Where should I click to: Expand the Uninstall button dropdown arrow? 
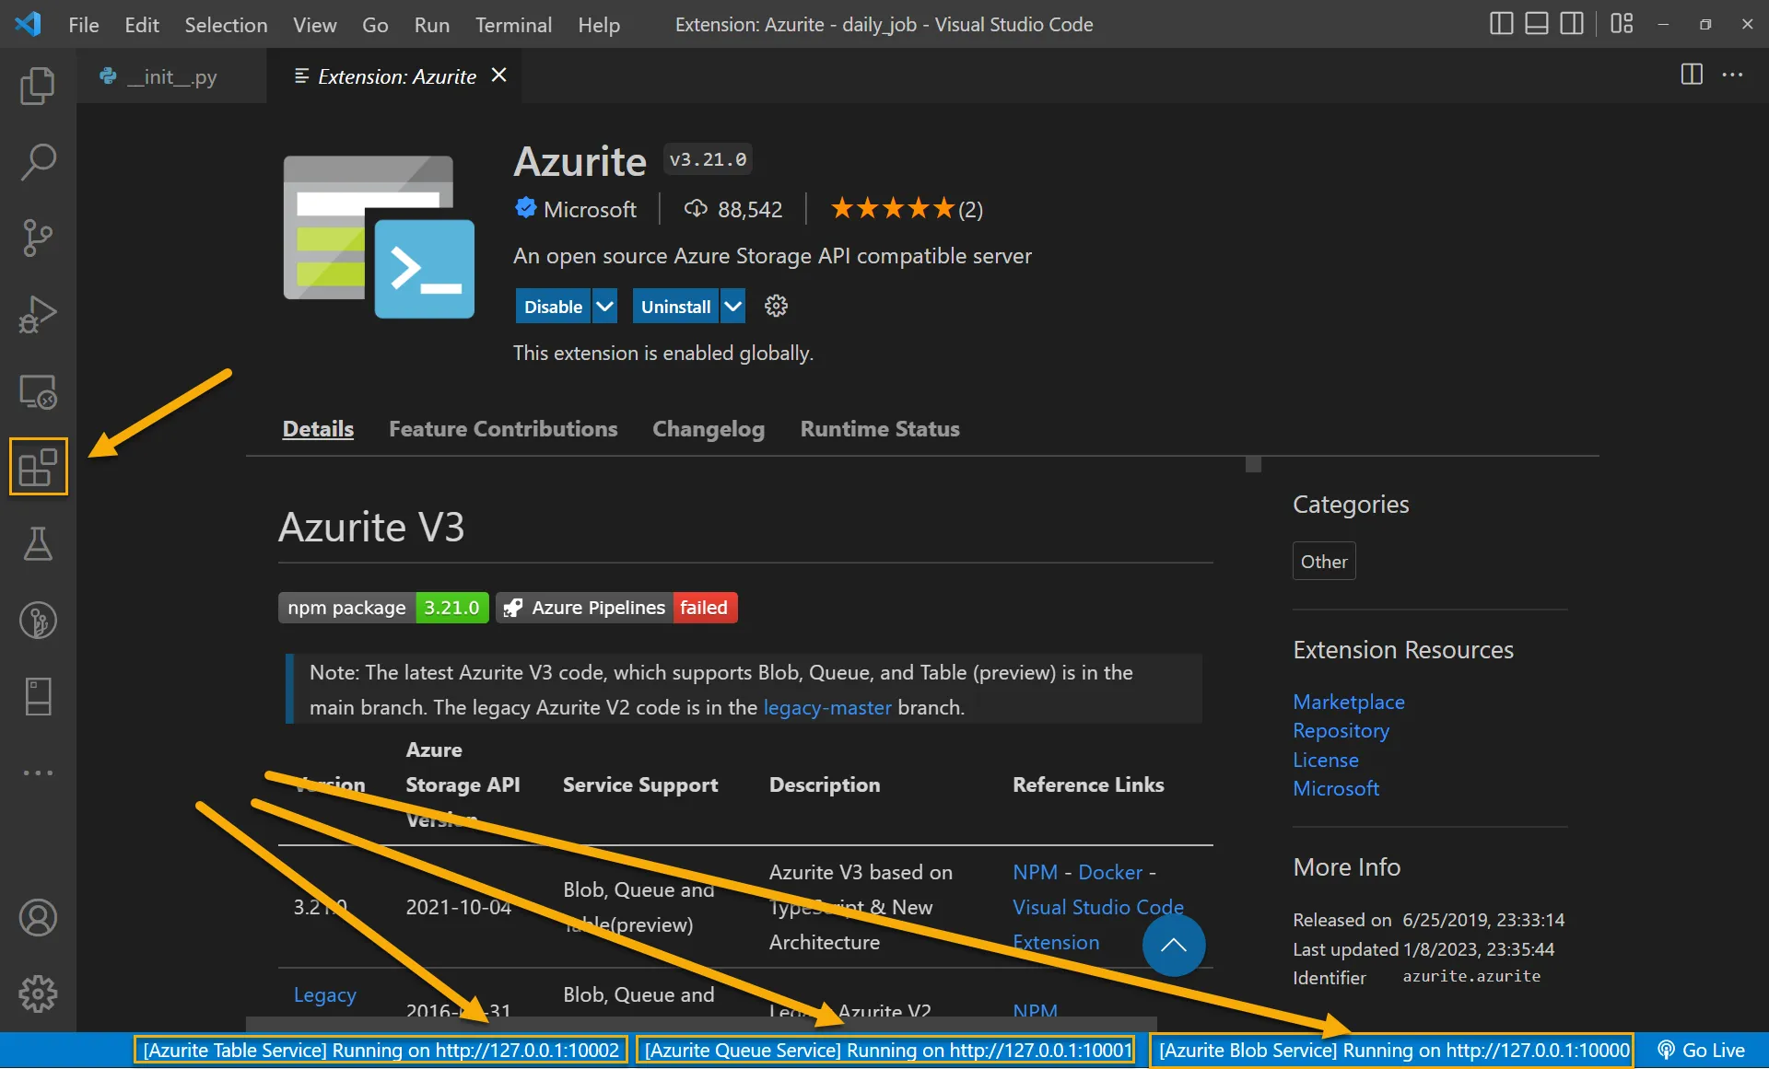click(x=732, y=307)
